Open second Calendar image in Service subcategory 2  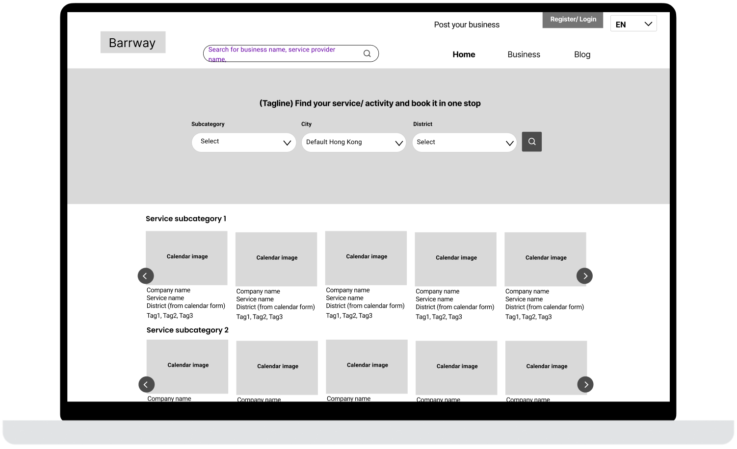pos(277,367)
